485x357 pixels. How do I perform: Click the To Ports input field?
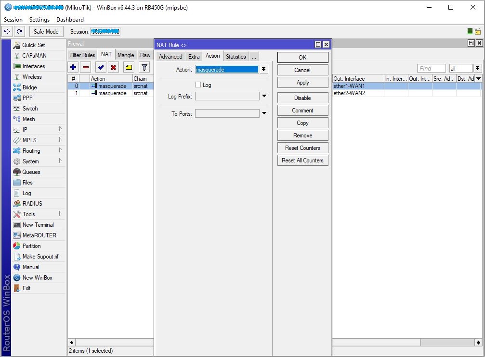227,113
